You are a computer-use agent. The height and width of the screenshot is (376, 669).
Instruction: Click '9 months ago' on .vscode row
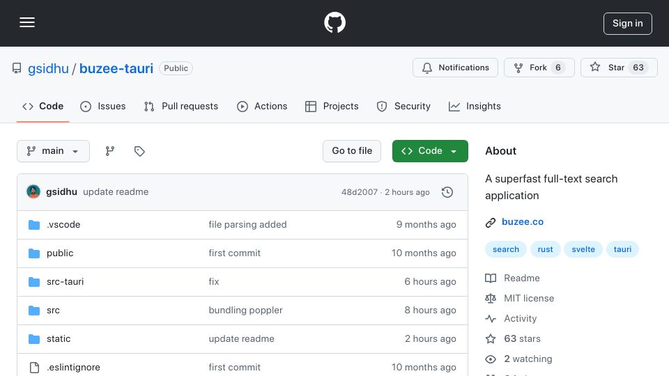[x=426, y=225]
